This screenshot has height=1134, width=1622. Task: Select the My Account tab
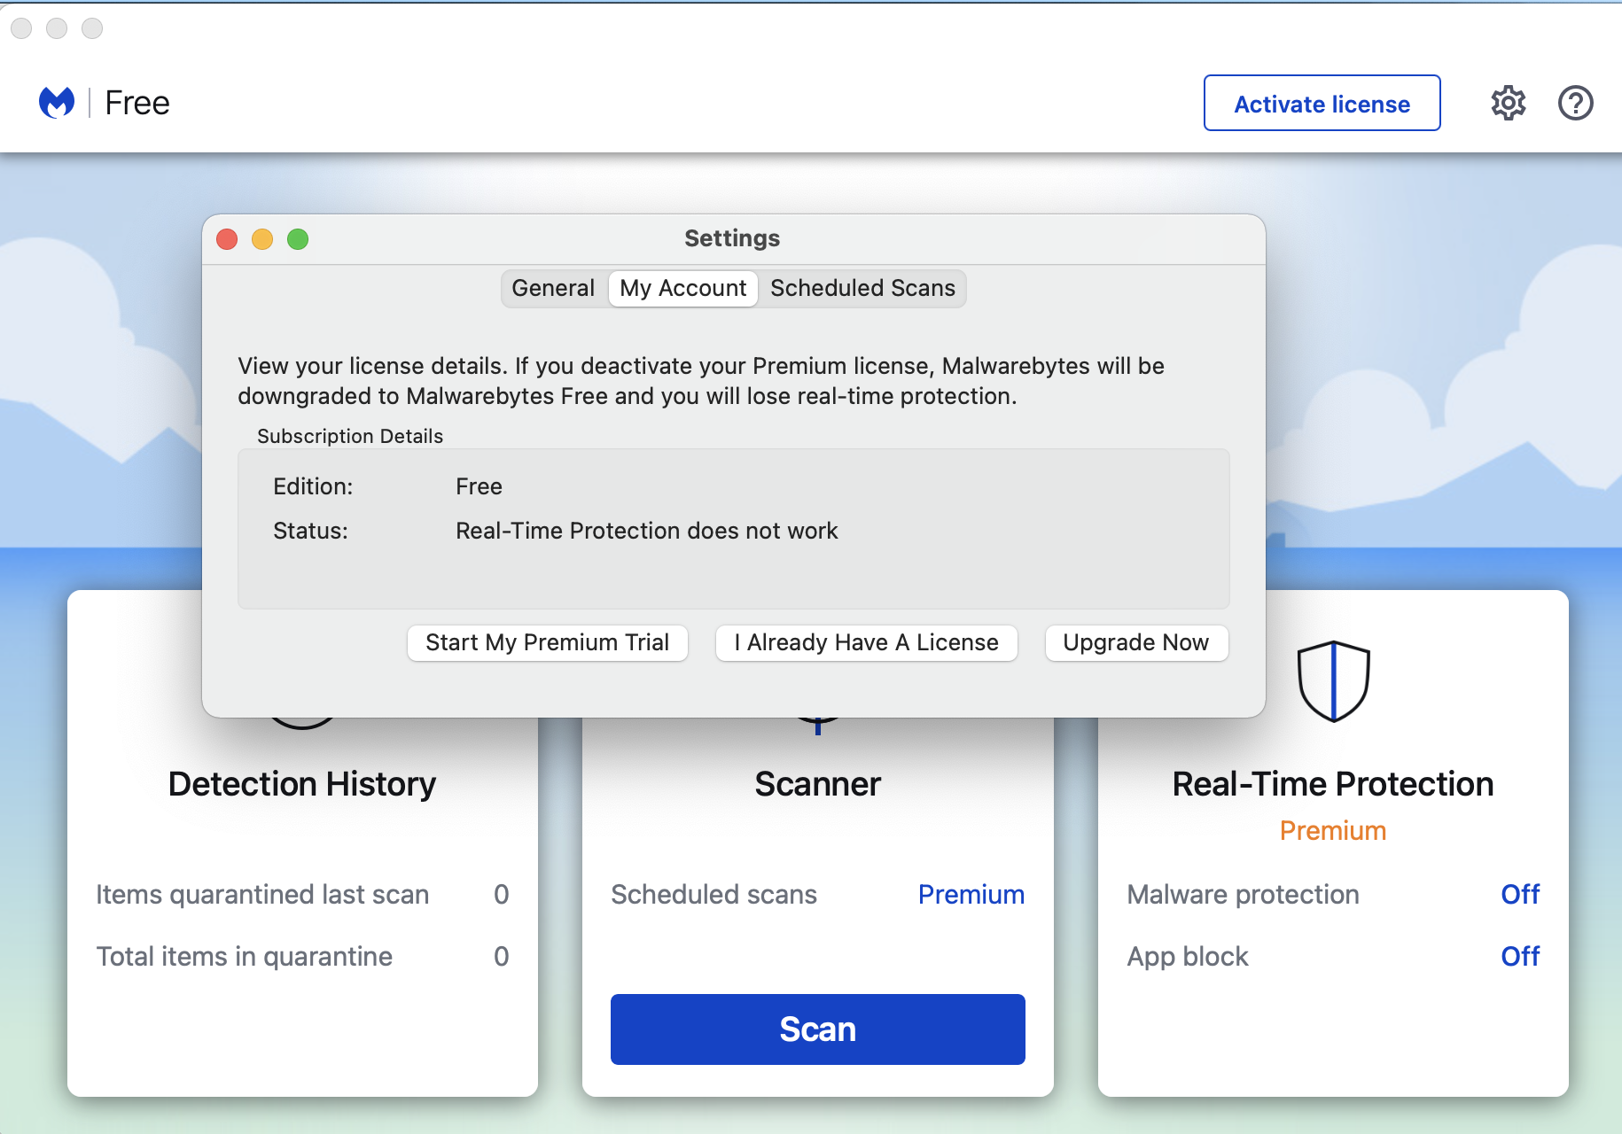(x=683, y=288)
